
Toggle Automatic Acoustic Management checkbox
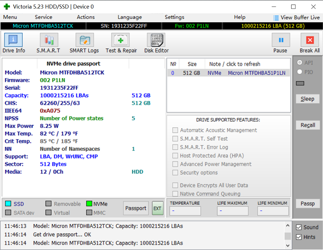click(175, 130)
